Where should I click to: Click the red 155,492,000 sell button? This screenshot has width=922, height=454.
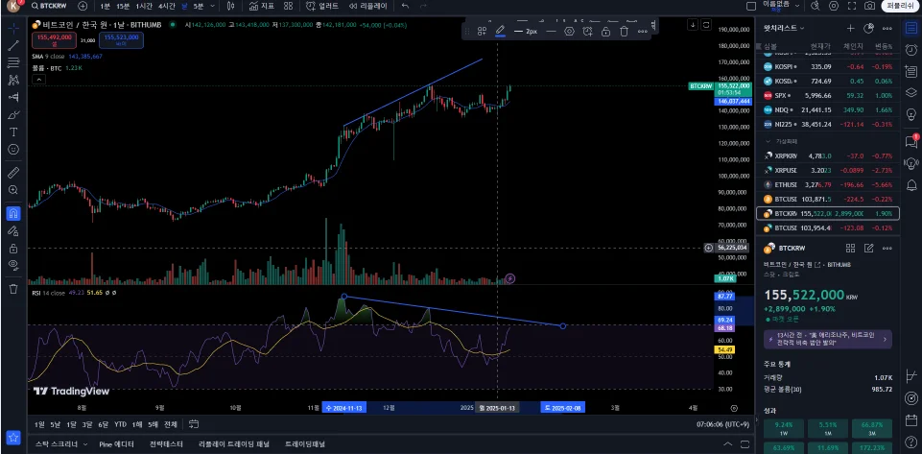coord(55,40)
